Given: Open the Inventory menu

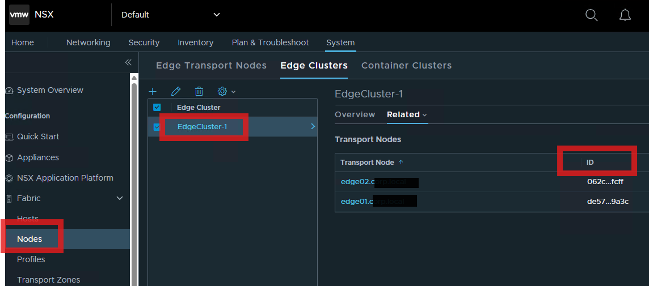Looking at the screenshot, I should point(195,42).
